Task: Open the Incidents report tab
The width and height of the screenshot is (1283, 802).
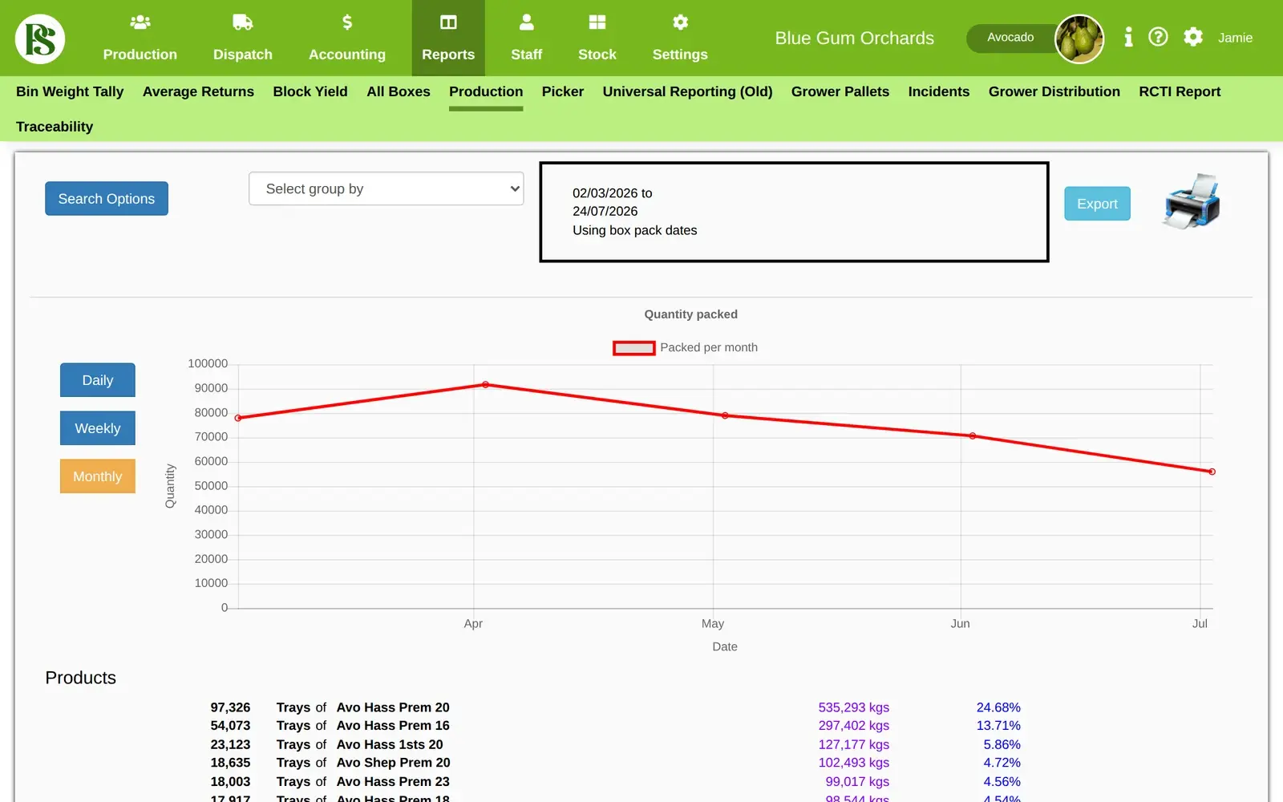Action: click(x=939, y=91)
